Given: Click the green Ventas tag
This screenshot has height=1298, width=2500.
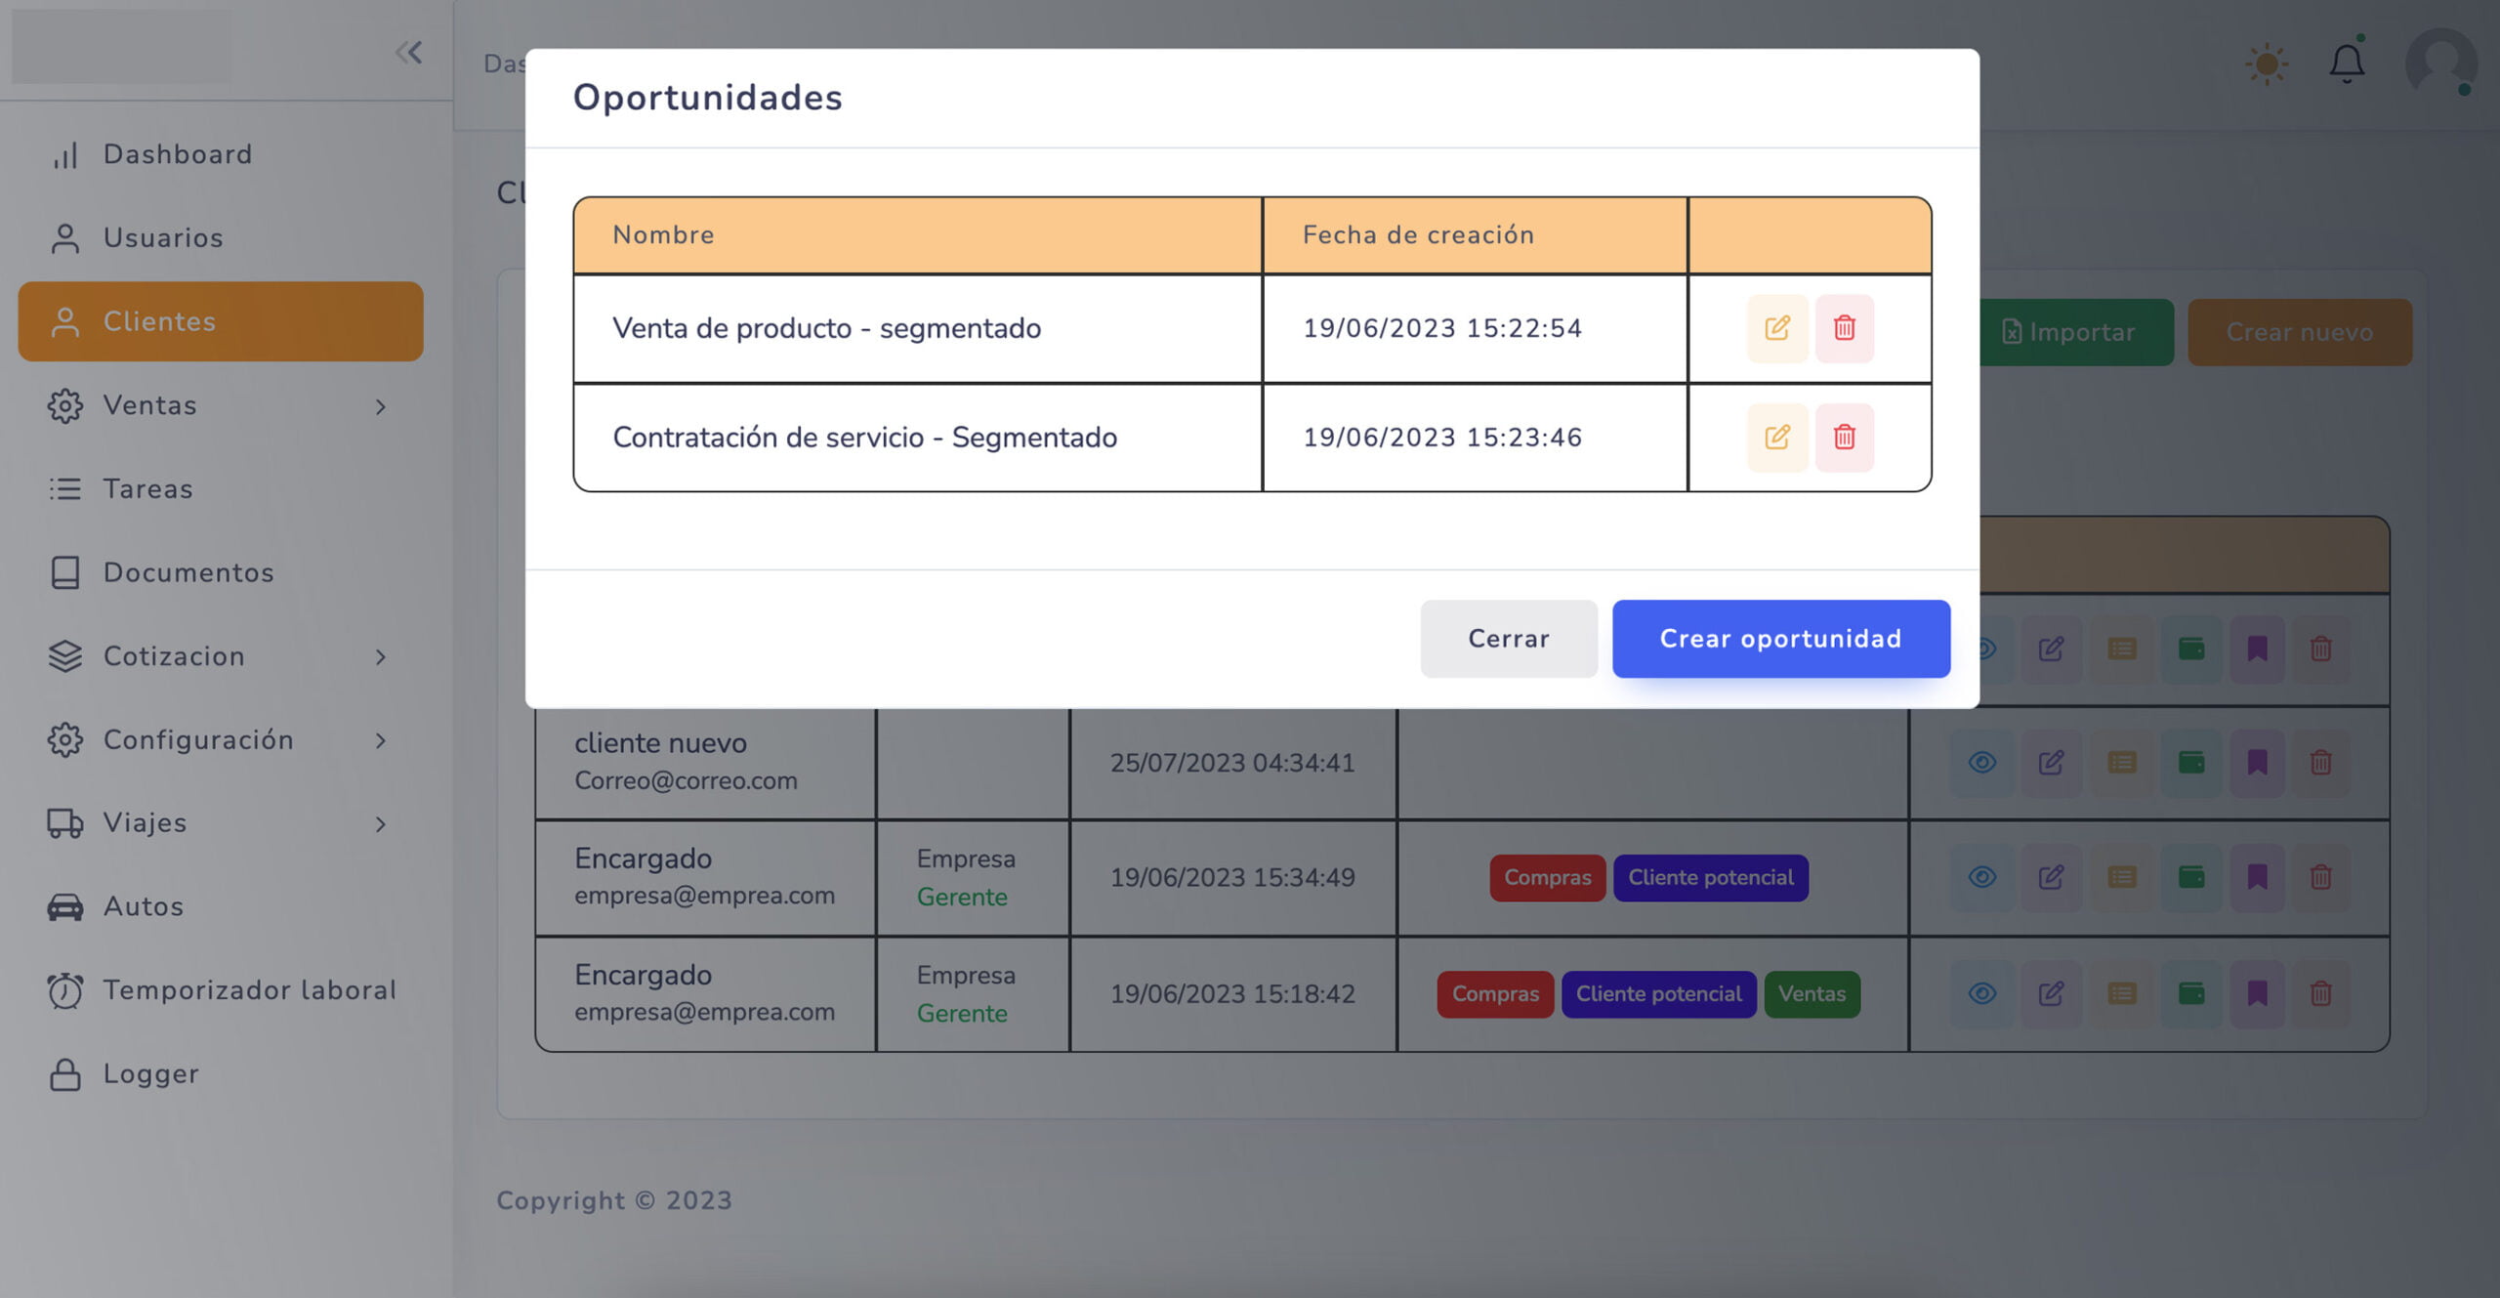Looking at the screenshot, I should [1812, 994].
